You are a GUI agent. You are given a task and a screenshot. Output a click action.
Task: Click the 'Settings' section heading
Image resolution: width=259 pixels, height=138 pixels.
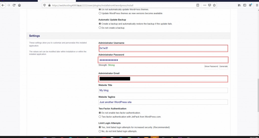34,36
